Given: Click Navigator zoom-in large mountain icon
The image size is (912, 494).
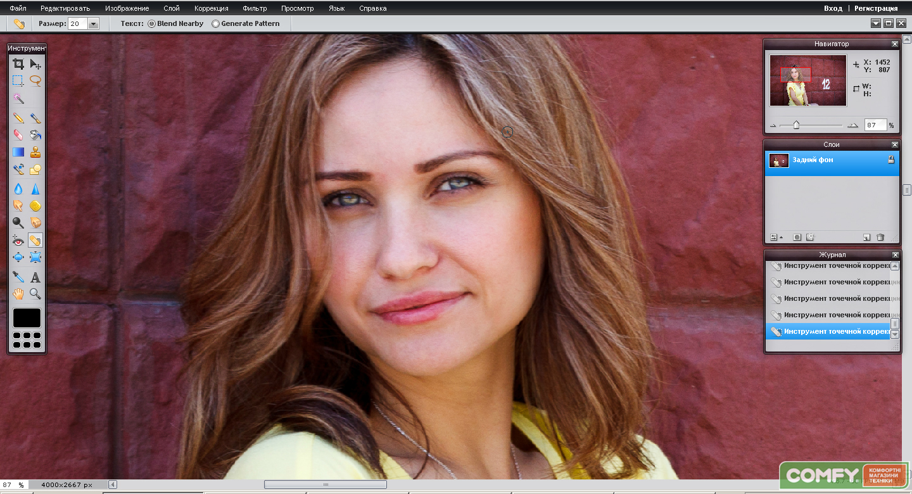Looking at the screenshot, I should (852, 125).
